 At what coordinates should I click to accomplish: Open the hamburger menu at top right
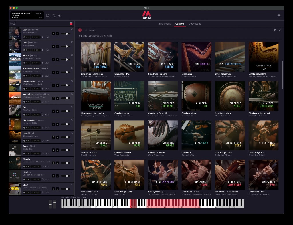point(279,15)
